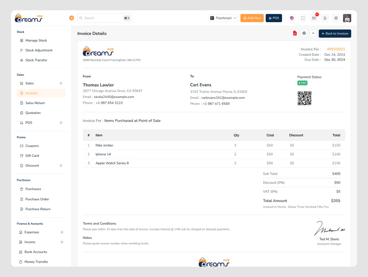Screen dimensions: 368x277
Task: Click invoice number #INV0001
Action: point(336,49)
